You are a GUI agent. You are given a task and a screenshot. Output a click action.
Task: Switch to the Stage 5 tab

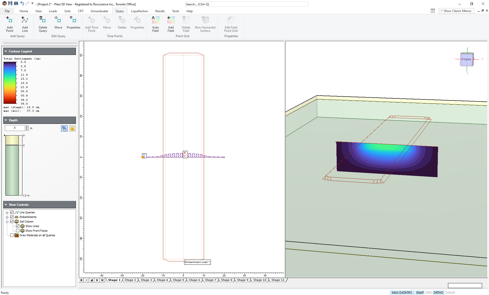178,280
